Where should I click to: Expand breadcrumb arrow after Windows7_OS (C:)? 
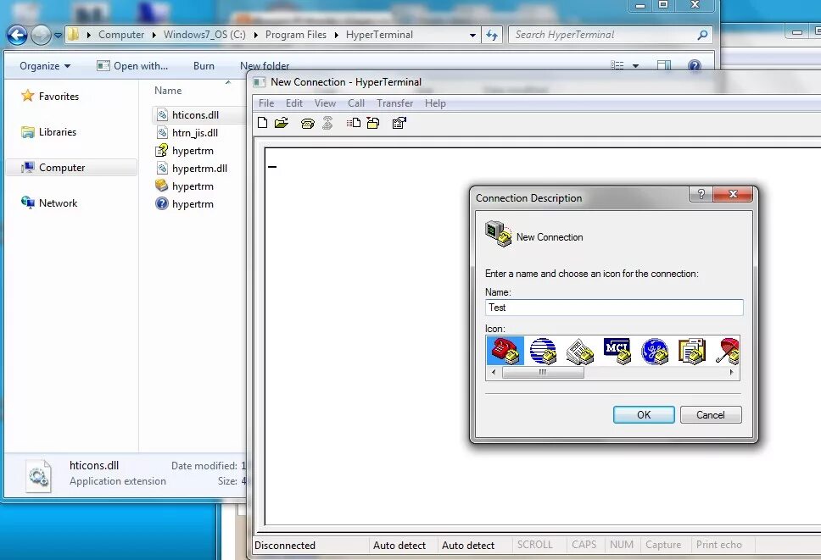[255, 35]
